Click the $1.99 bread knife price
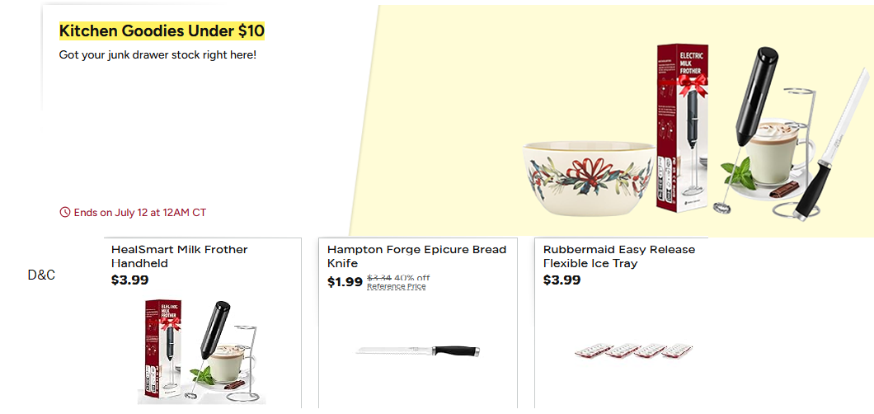This screenshot has width=874, height=414. tap(345, 282)
